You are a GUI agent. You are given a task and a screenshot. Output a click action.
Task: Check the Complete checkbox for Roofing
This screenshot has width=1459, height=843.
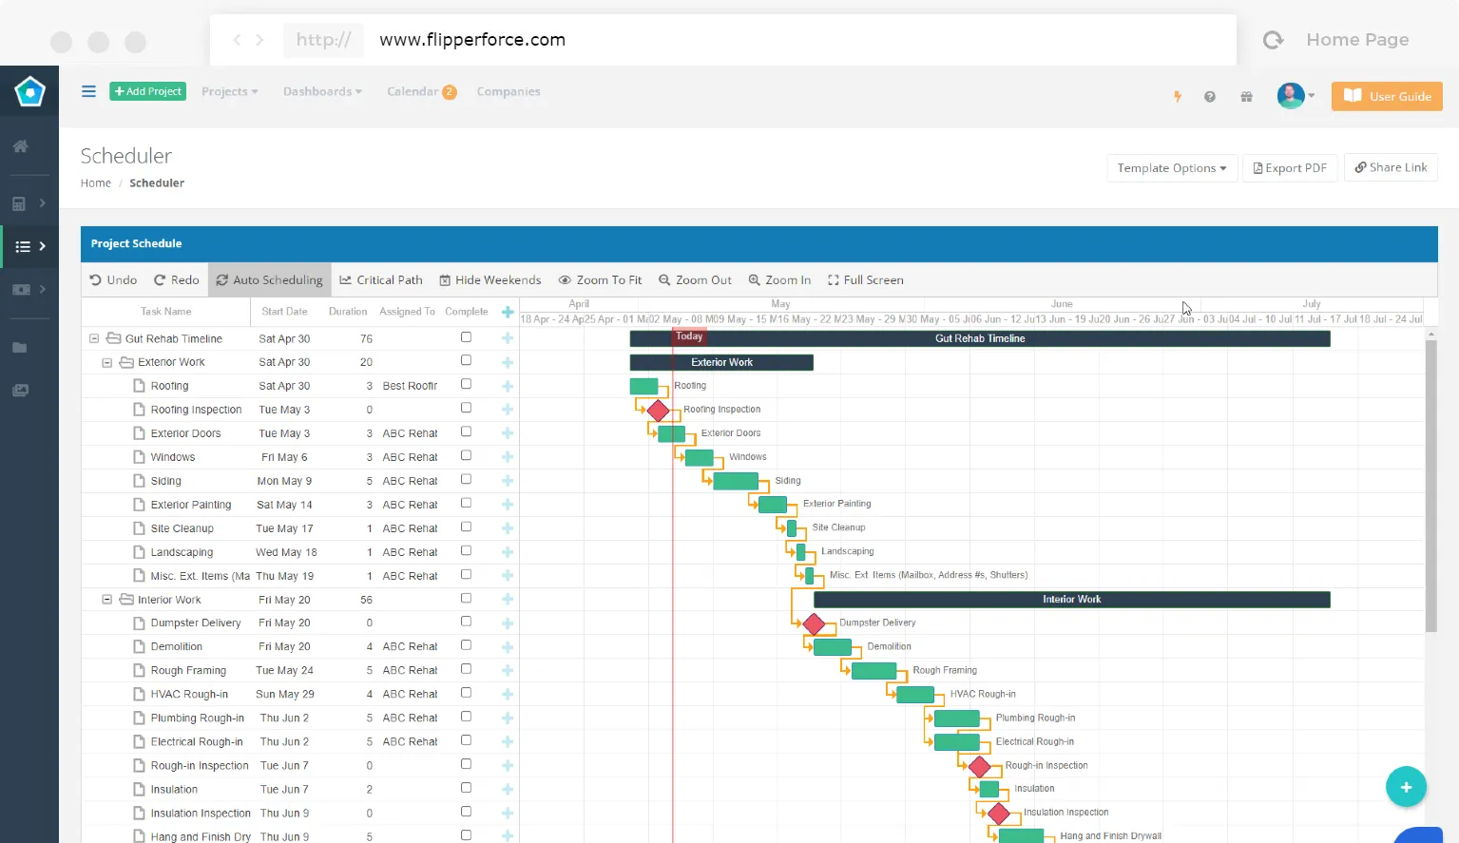coord(466,384)
